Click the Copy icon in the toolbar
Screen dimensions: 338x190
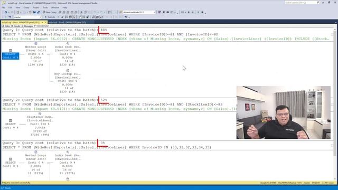pyautogui.click(x=85, y=12)
